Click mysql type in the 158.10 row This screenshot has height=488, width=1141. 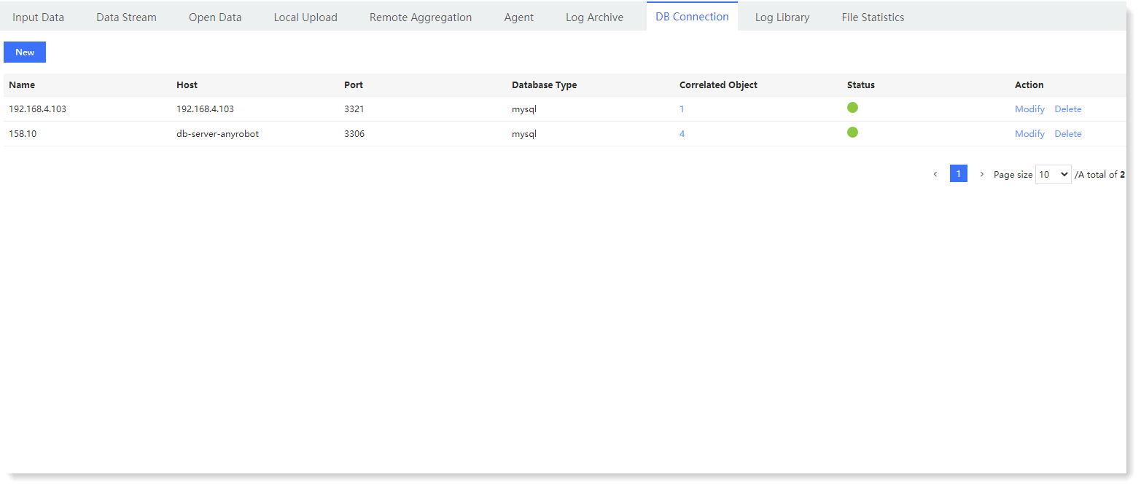point(524,134)
